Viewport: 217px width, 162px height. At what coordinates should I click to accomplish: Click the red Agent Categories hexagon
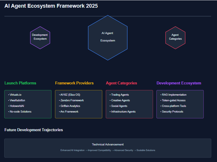tap(175, 38)
